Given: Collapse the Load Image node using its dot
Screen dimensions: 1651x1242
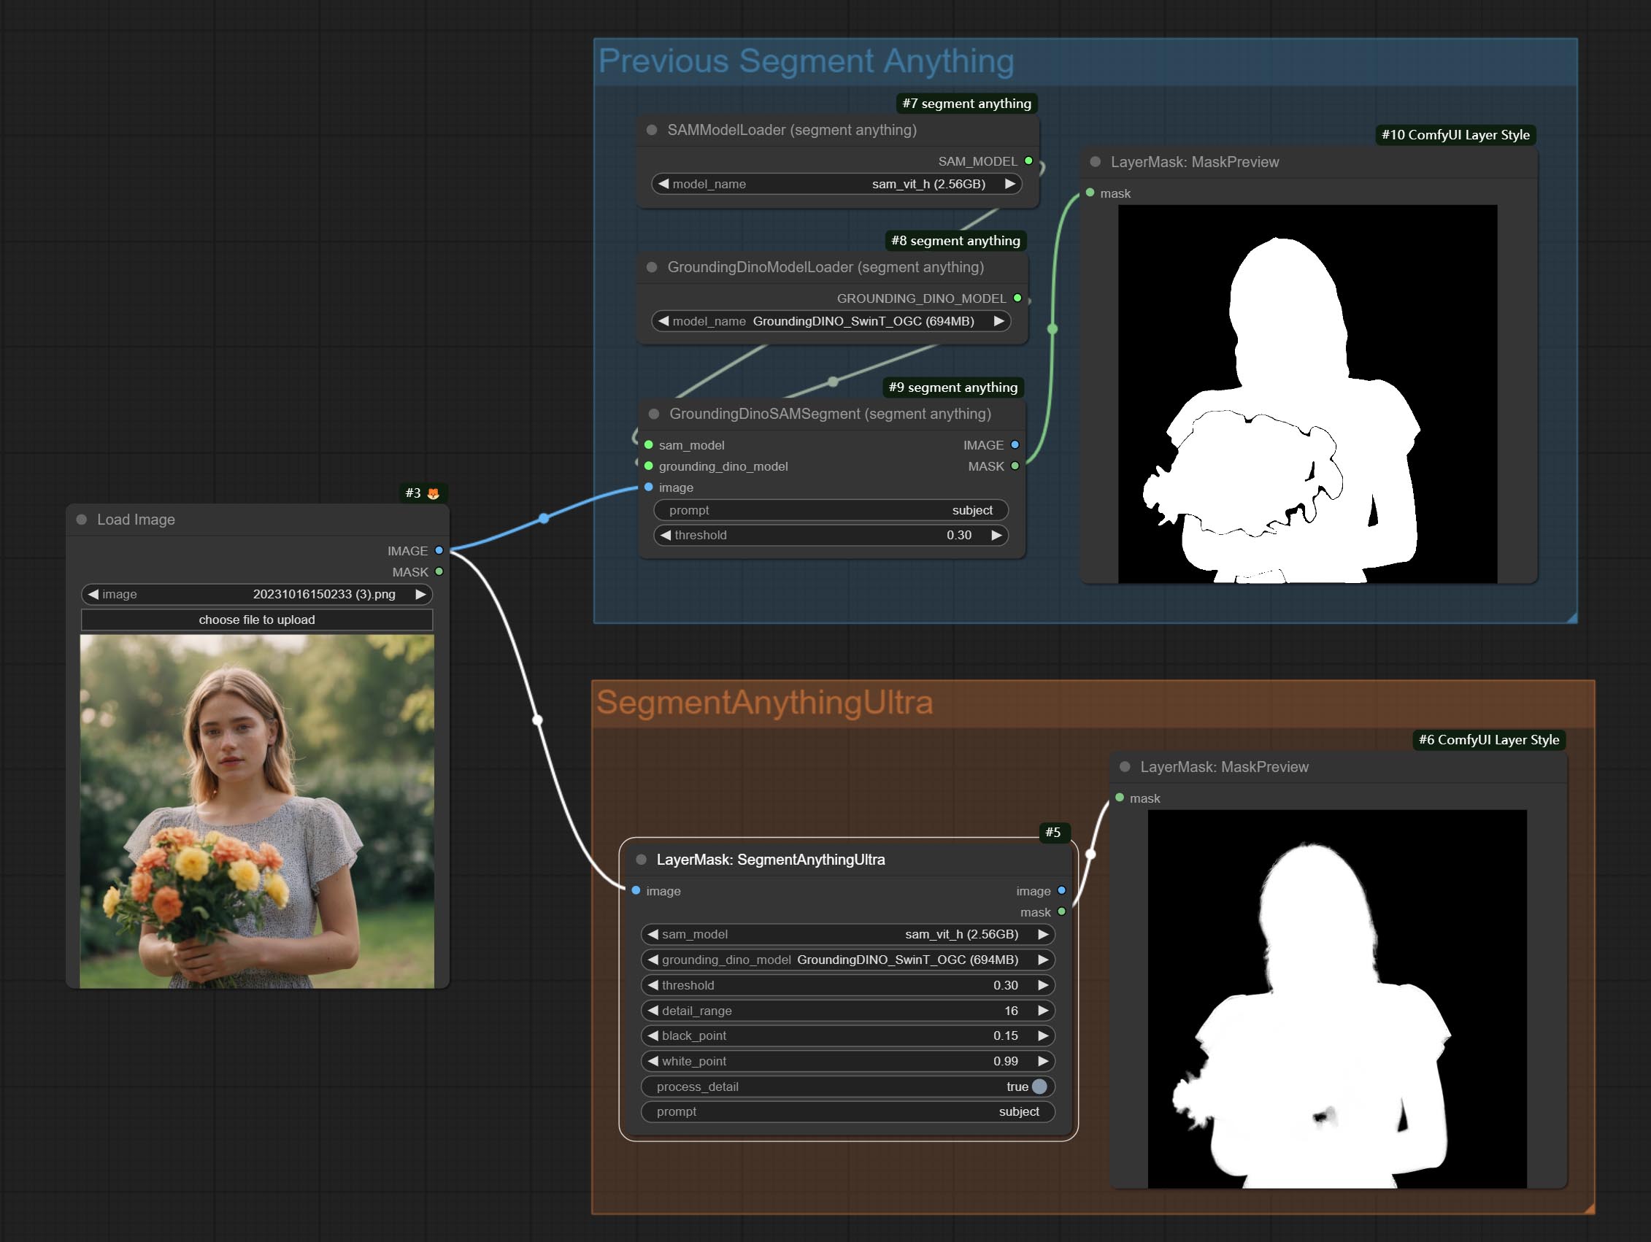Looking at the screenshot, I should point(81,520).
